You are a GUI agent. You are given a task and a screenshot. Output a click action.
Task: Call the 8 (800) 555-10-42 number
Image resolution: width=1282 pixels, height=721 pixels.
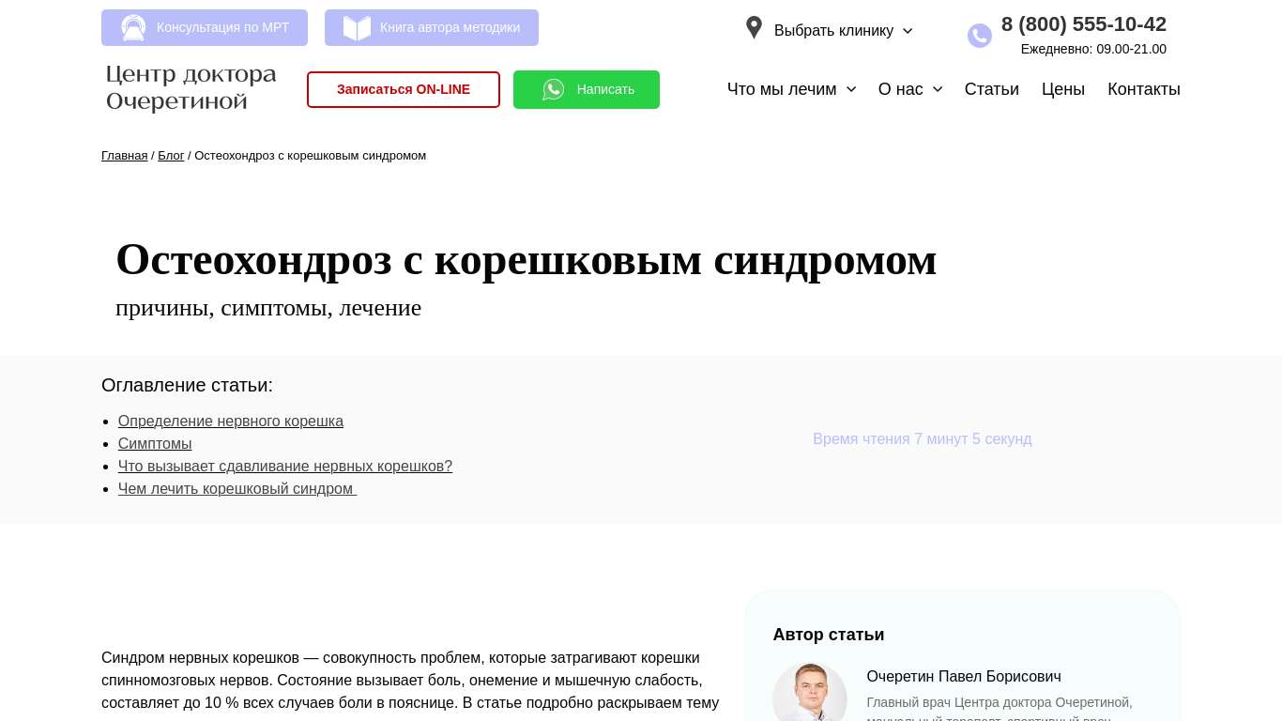pos(1083,24)
